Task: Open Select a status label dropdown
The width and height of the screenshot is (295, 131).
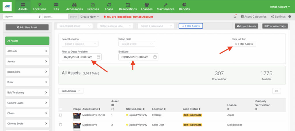Action: [x=115, y=26]
